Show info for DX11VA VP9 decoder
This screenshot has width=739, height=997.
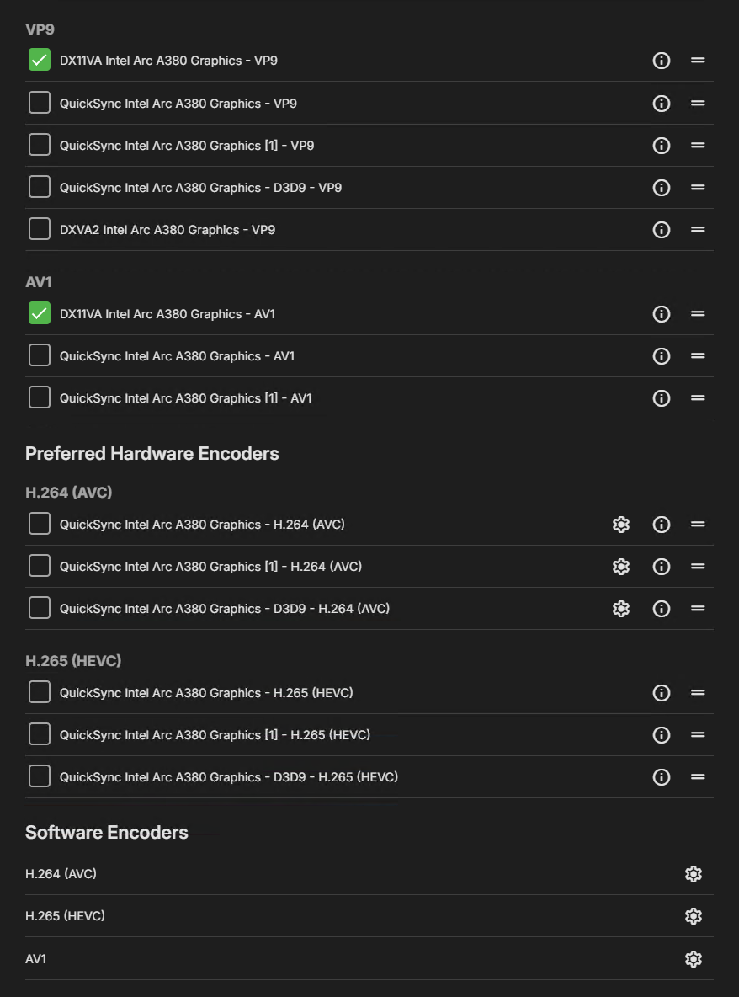(662, 61)
